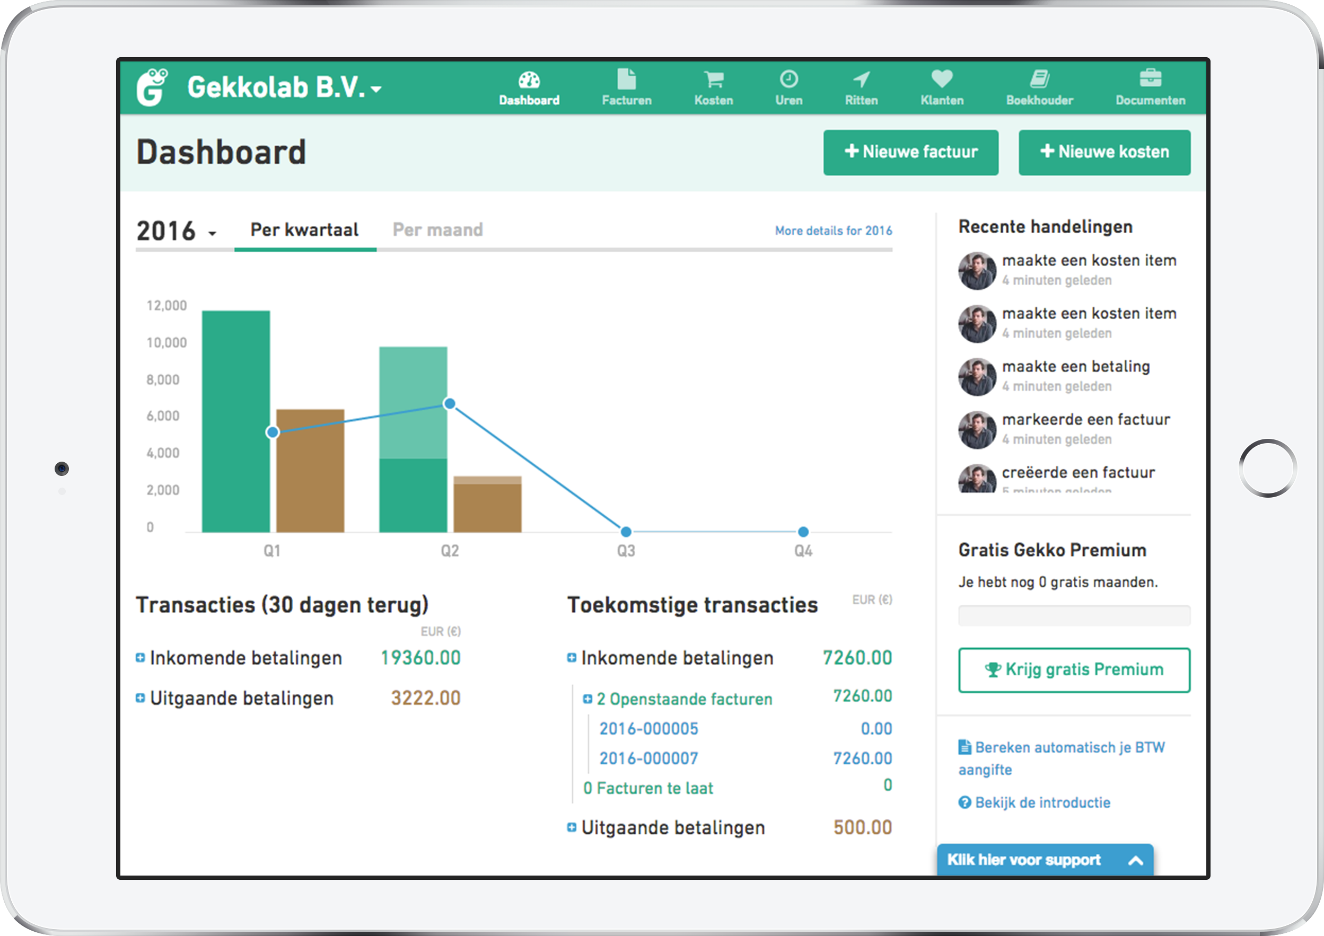Click the Q1 green income bar
The width and height of the screenshot is (1324, 936).
(236, 421)
